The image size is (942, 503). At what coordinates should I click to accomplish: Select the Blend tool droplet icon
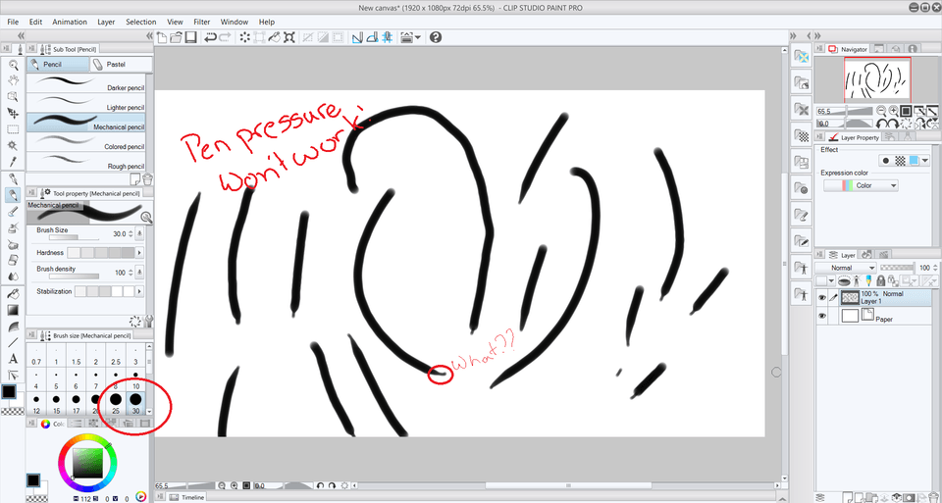point(13,277)
